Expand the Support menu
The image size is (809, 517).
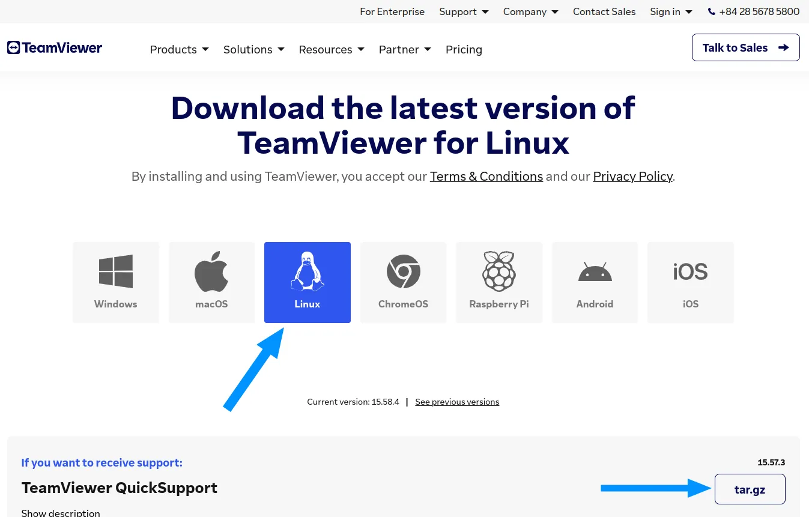click(x=464, y=11)
